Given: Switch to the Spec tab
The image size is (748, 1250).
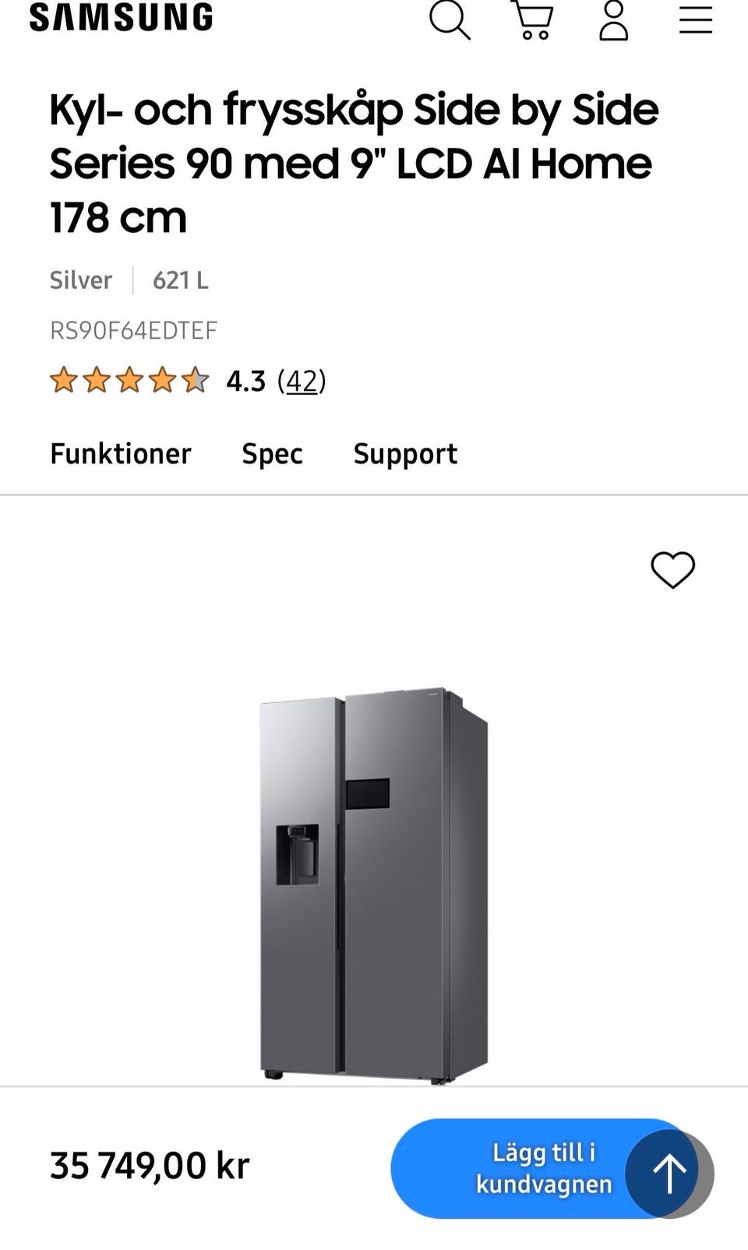Looking at the screenshot, I should [272, 453].
